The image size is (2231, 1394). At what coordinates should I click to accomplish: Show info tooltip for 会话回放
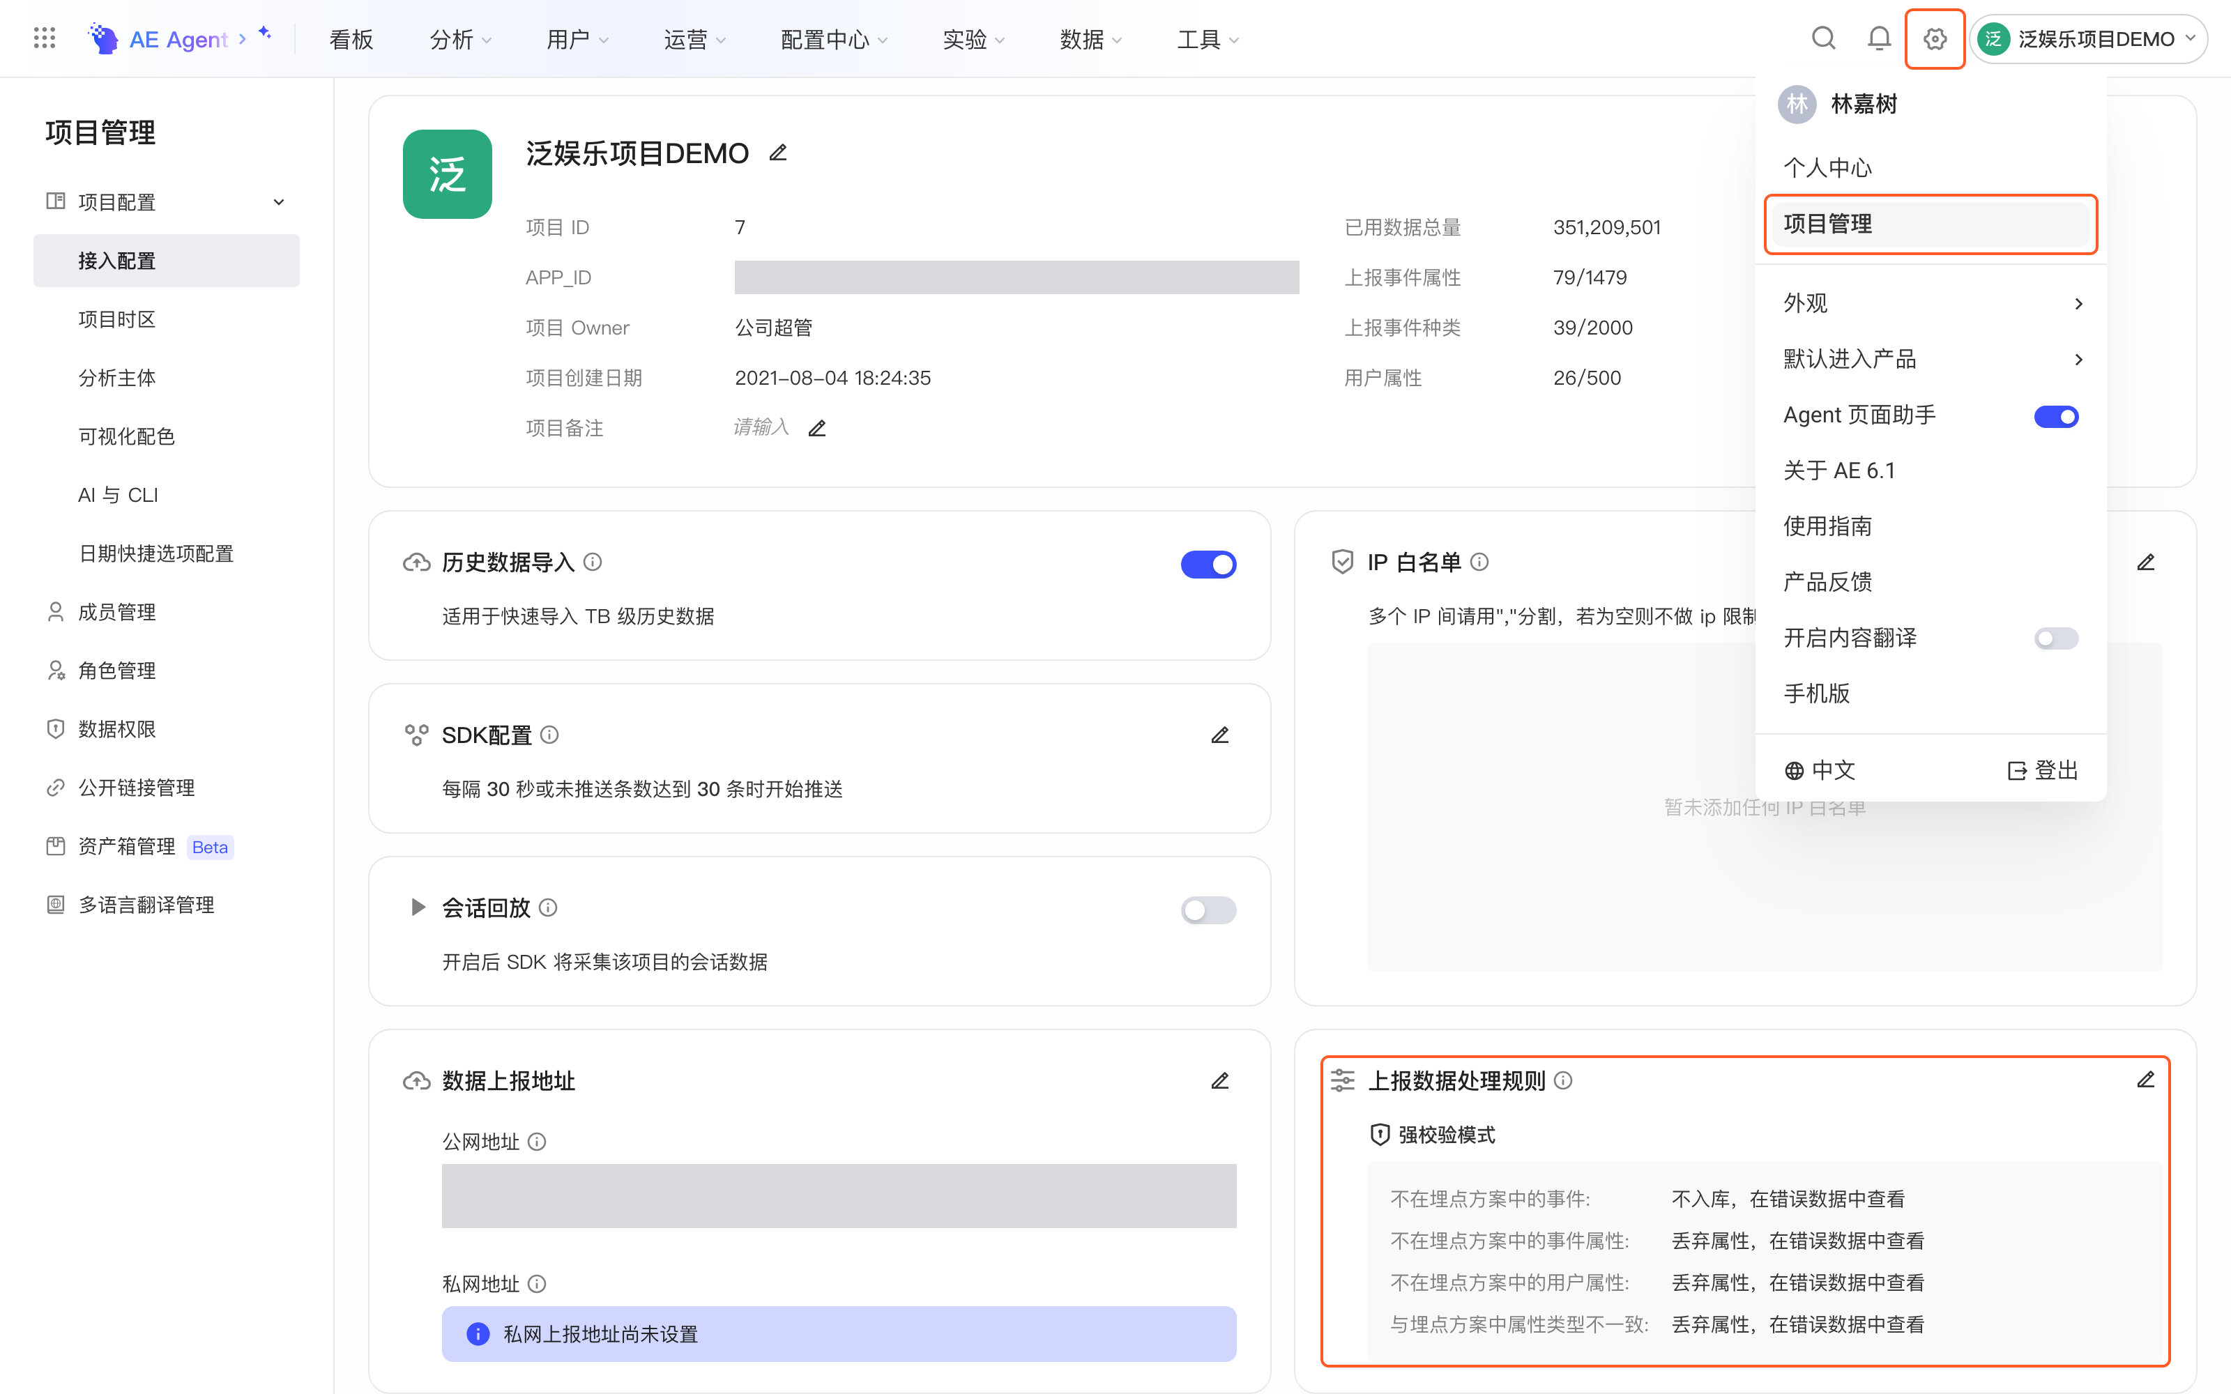tap(547, 908)
